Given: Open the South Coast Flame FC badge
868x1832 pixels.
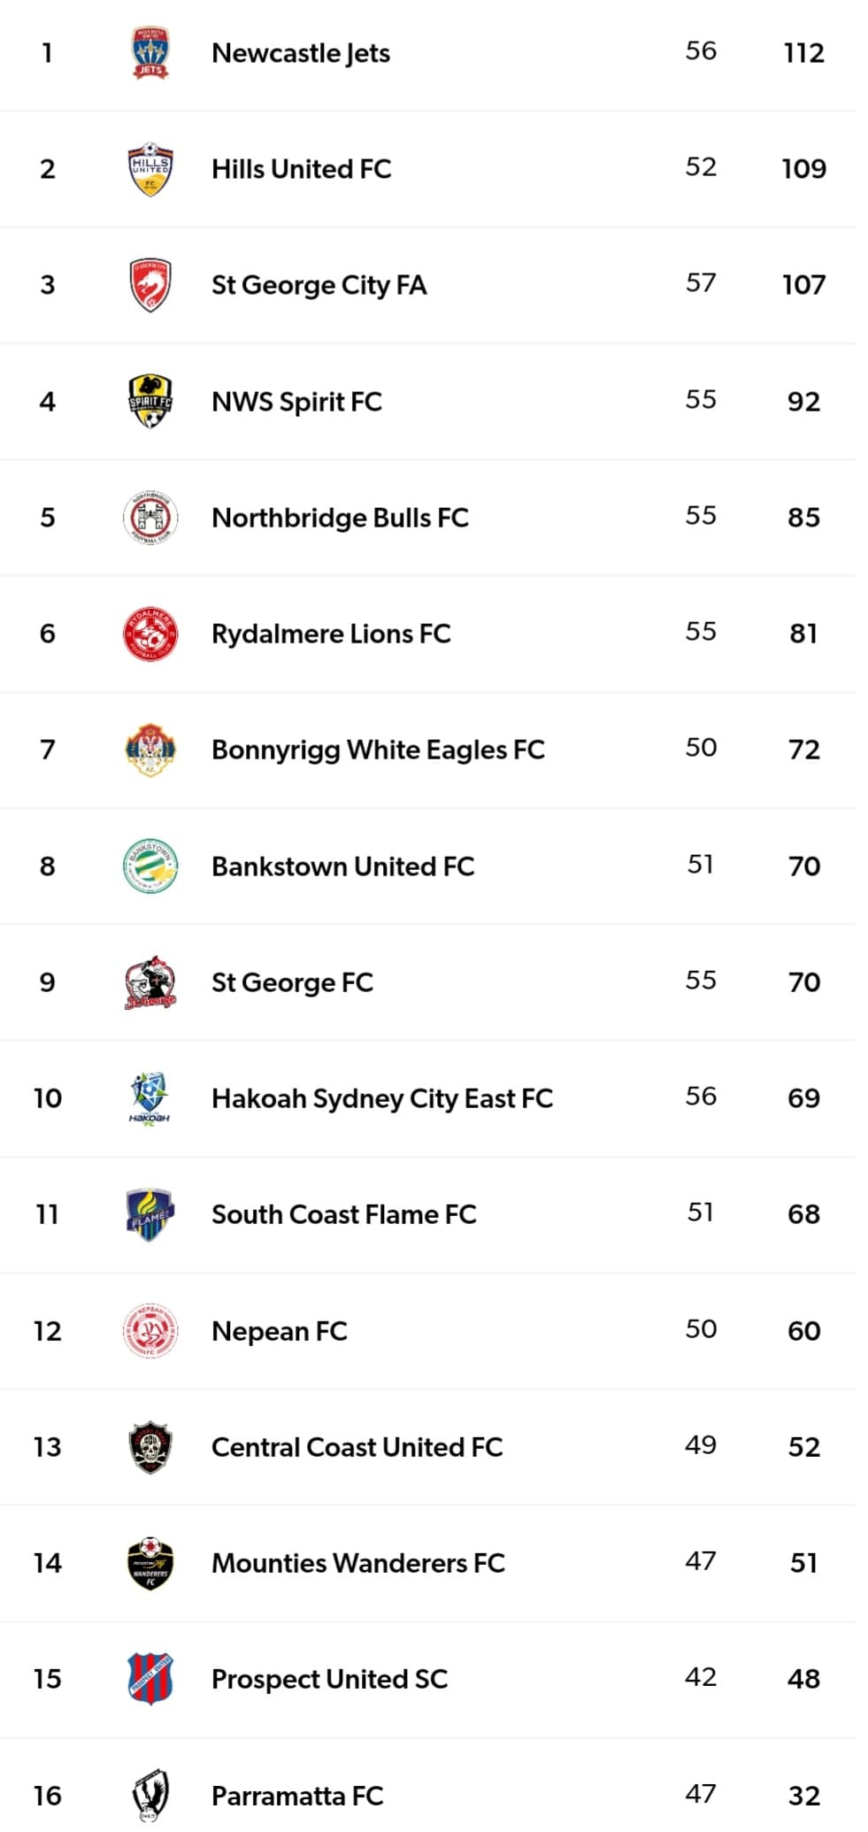Looking at the screenshot, I should point(150,1214).
